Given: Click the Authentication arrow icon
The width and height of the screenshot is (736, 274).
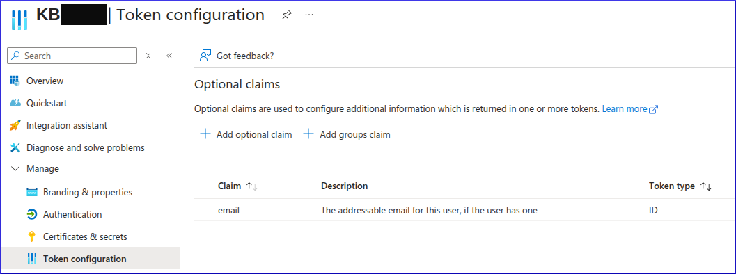Looking at the screenshot, I should click(32, 214).
